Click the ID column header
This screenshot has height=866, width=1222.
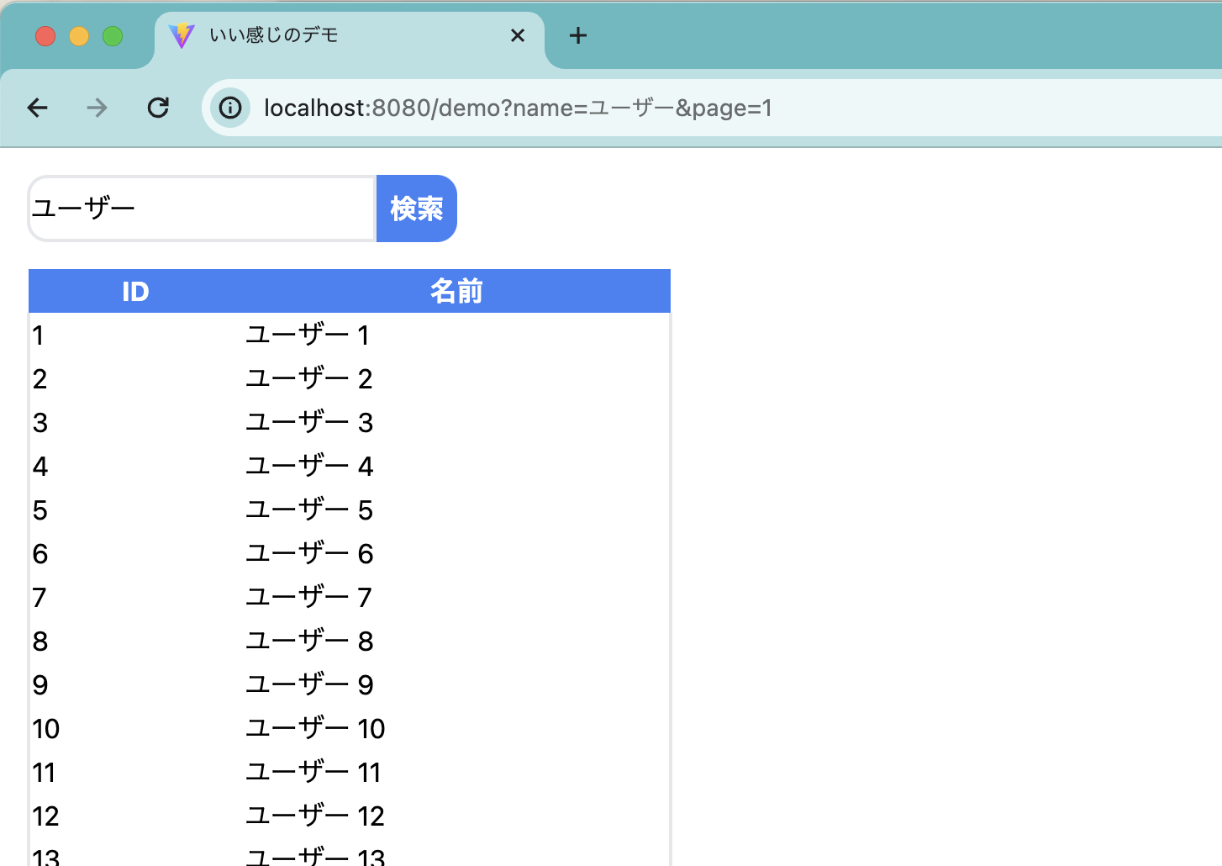point(136,291)
